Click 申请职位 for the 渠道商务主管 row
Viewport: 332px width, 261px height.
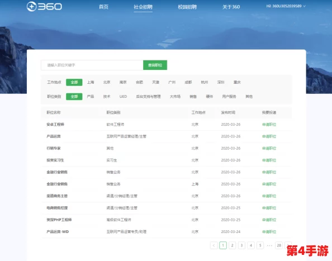pyautogui.click(x=269, y=196)
